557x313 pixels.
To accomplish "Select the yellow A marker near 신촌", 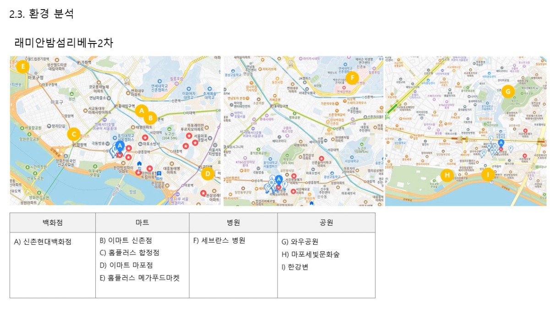I will [x=142, y=111].
